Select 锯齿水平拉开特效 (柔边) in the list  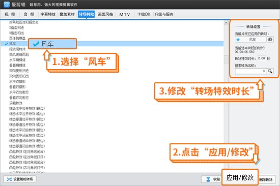[x=27, y=114]
